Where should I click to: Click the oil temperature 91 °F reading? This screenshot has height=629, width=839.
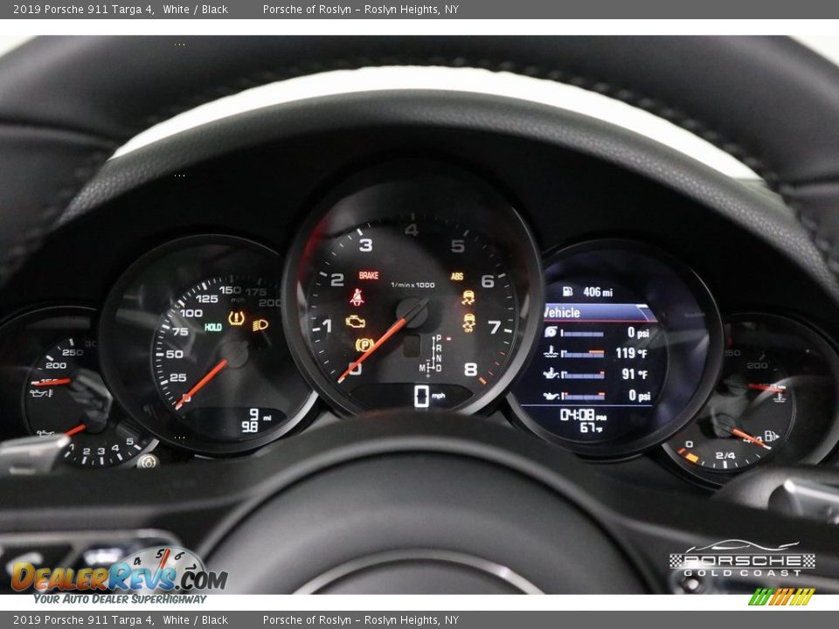[x=633, y=374]
